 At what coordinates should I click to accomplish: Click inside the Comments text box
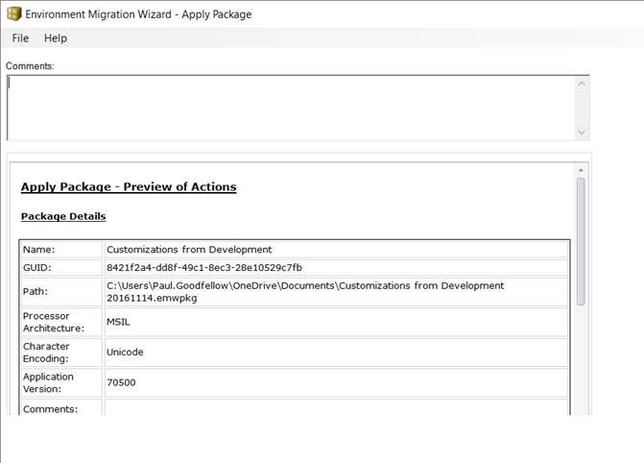point(288,107)
